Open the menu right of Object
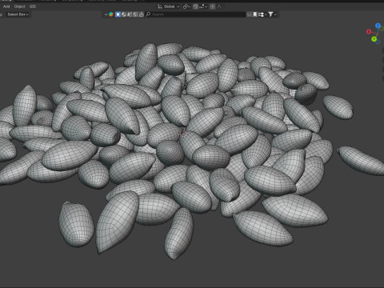 pos(33,6)
